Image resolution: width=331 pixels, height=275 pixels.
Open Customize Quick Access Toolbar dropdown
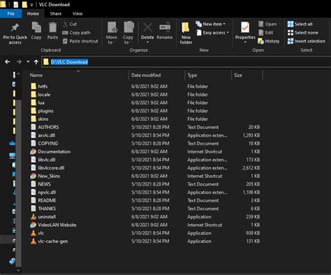pyautogui.click(x=31, y=5)
